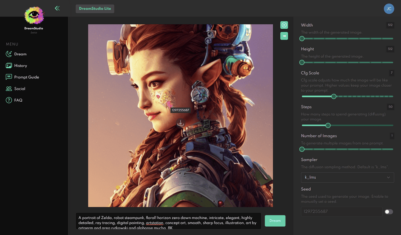The width and height of the screenshot is (401, 235).
Task: Dismiss the generated image with the X icon
Action: click(x=284, y=25)
